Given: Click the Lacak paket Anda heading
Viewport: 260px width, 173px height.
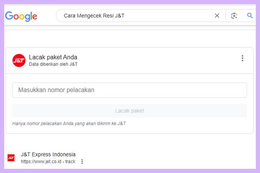Looking at the screenshot, I should (x=53, y=57).
